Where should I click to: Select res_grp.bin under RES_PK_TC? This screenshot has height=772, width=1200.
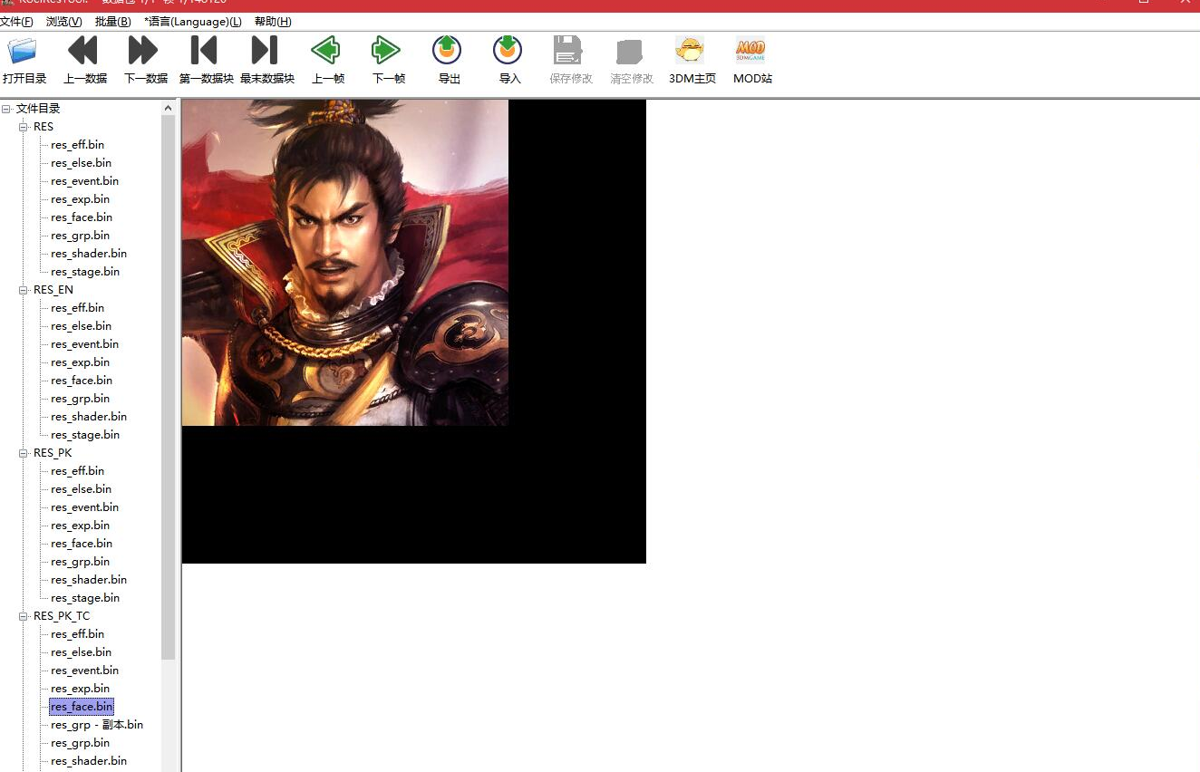pos(80,743)
